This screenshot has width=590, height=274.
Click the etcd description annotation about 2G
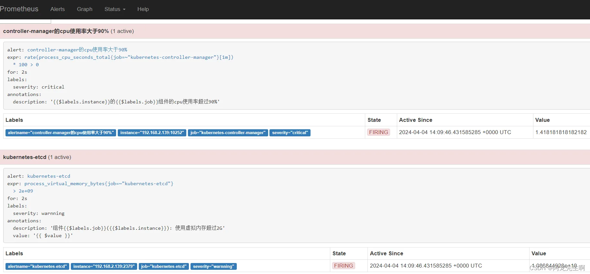(119, 228)
